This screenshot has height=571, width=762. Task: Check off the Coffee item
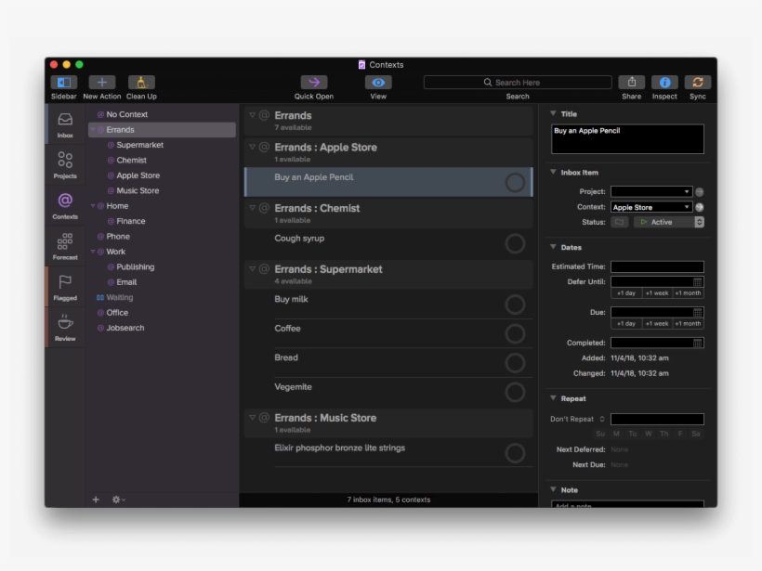(x=515, y=334)
